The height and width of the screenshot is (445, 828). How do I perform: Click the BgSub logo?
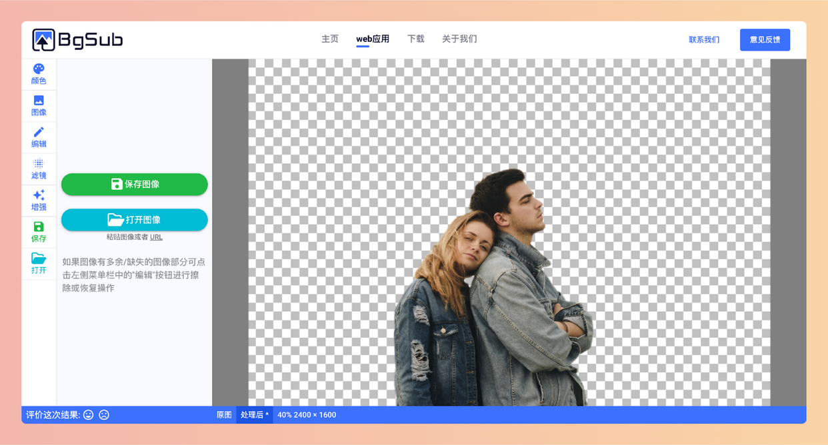[77, 39]
